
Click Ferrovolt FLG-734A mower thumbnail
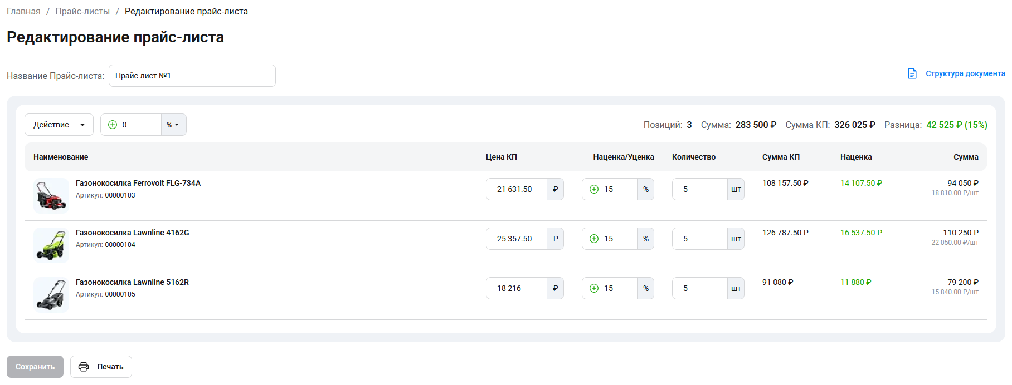click(51, 196)
